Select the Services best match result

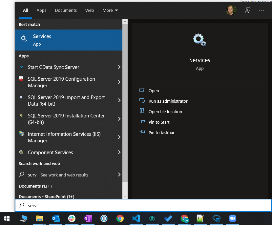click(x=69, y=40)
